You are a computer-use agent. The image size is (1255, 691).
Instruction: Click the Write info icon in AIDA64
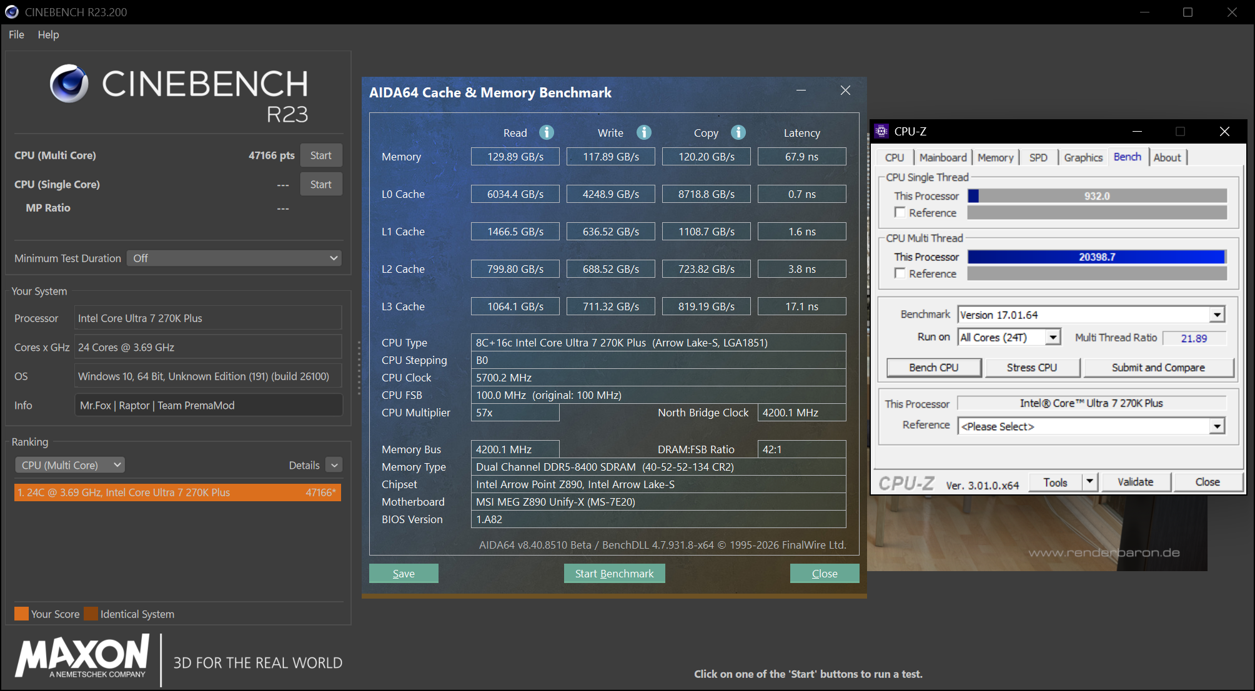[644, 132]
